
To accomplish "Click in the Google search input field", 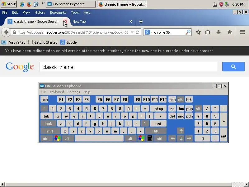I will point(128,67).
